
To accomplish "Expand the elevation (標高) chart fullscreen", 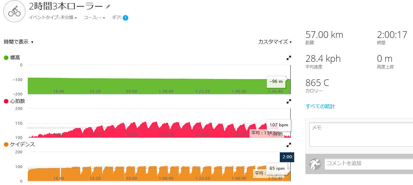I will coord(289,58).
